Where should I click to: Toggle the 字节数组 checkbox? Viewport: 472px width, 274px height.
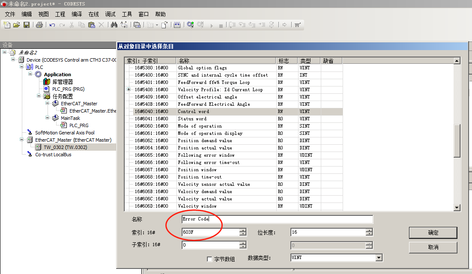coord(209,259)
